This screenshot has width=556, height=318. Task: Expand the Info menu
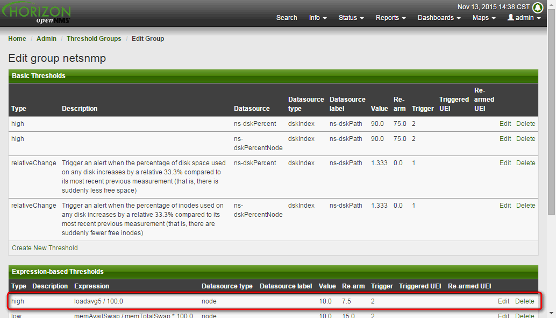318,17
